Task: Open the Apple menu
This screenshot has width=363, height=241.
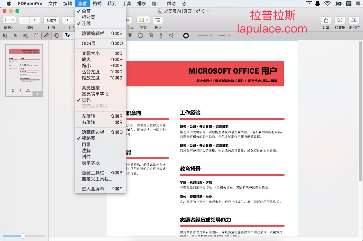Action: pos(9,4)
